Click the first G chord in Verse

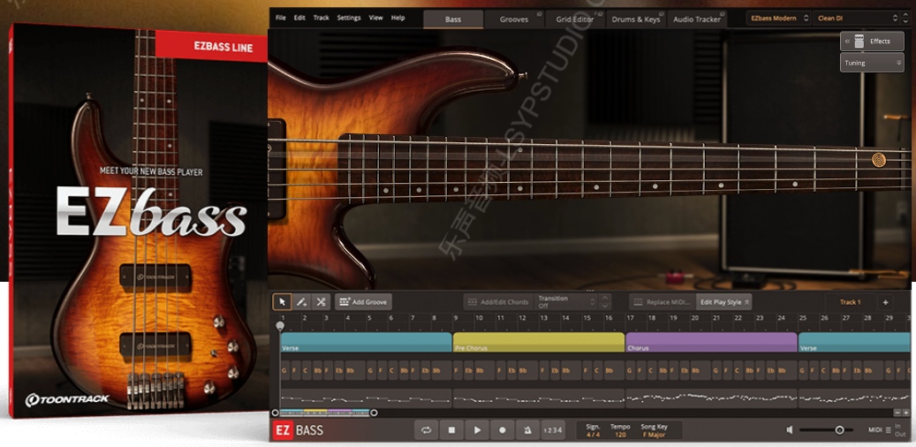coord(284,370)
